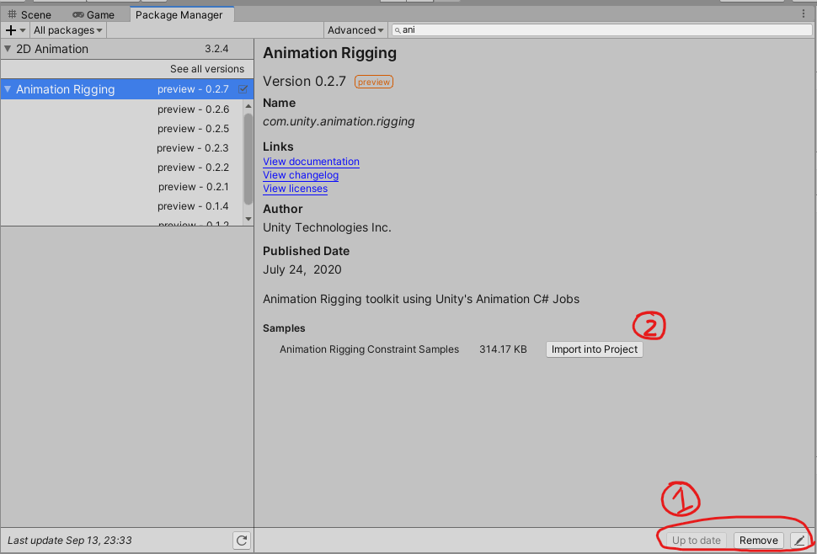Screen dimensions: 817x554
Task: Select the Animation Rigging package row
Action: (x=127, y=89)
